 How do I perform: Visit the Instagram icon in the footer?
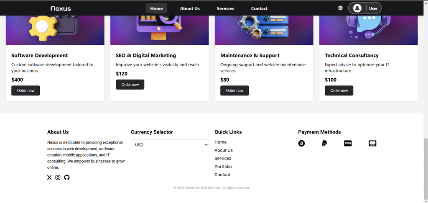tap(58, 177)
